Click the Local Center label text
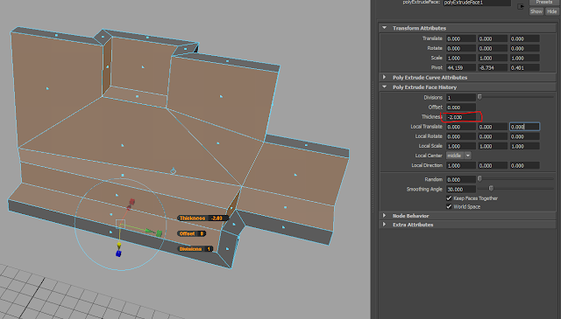The width and height of the screenshot is (561, 319). [429, 156]
